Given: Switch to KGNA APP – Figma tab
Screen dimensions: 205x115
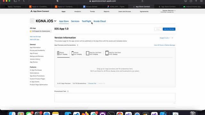Looking at the screenshot, I should click(x=116, y=6).
